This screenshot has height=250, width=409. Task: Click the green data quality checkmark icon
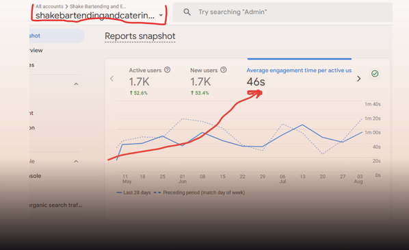[x=375, y=74]
